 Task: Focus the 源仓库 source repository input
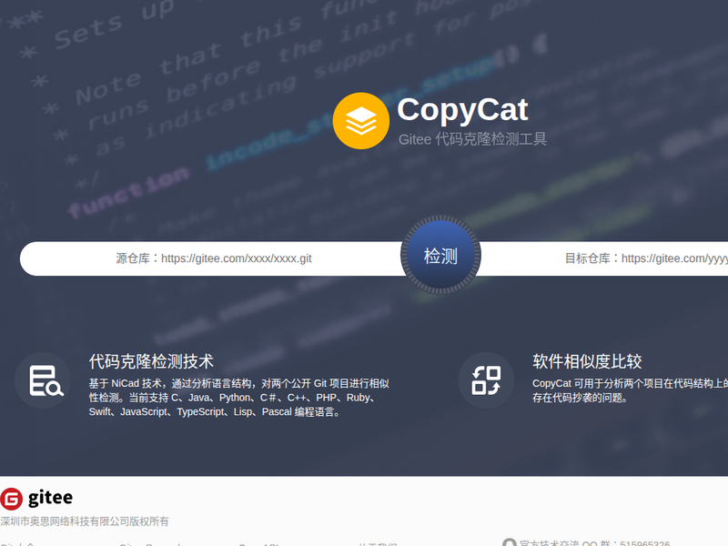(x=214, y=258)
